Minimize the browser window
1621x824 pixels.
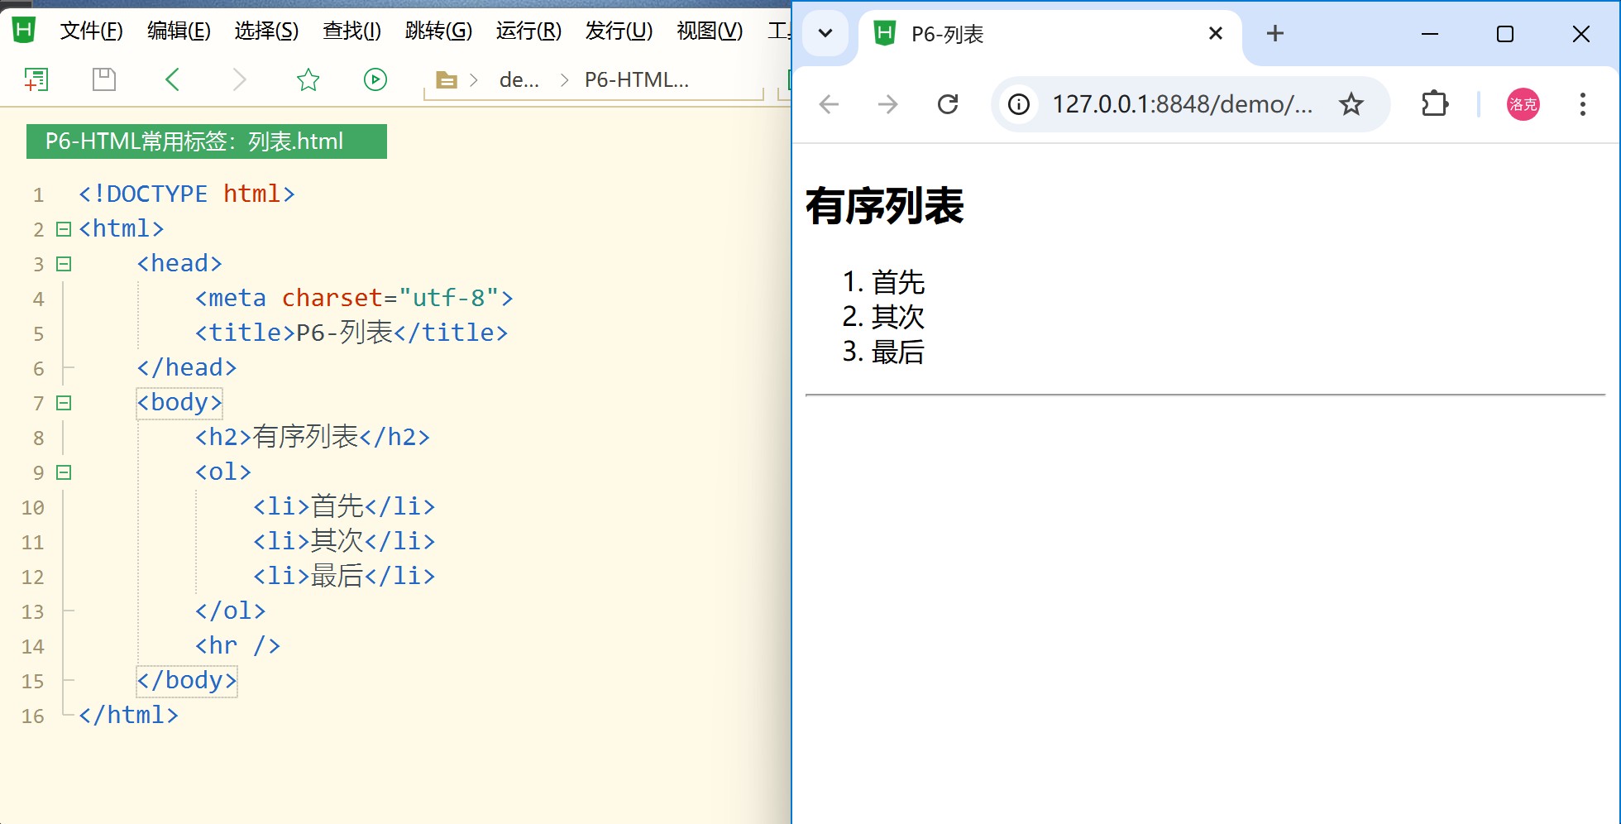(x=1430, y=34)
